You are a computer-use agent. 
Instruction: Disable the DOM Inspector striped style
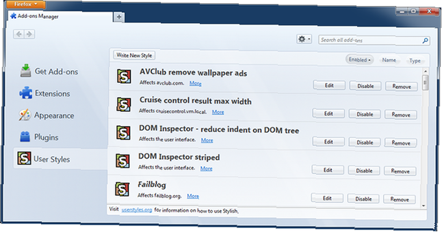364,170
